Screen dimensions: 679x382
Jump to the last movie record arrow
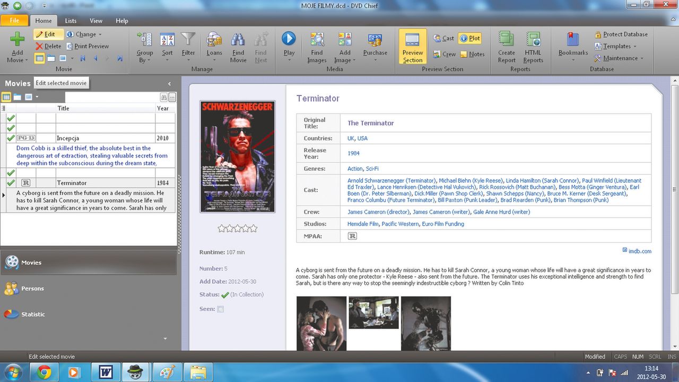click(120, 58)
